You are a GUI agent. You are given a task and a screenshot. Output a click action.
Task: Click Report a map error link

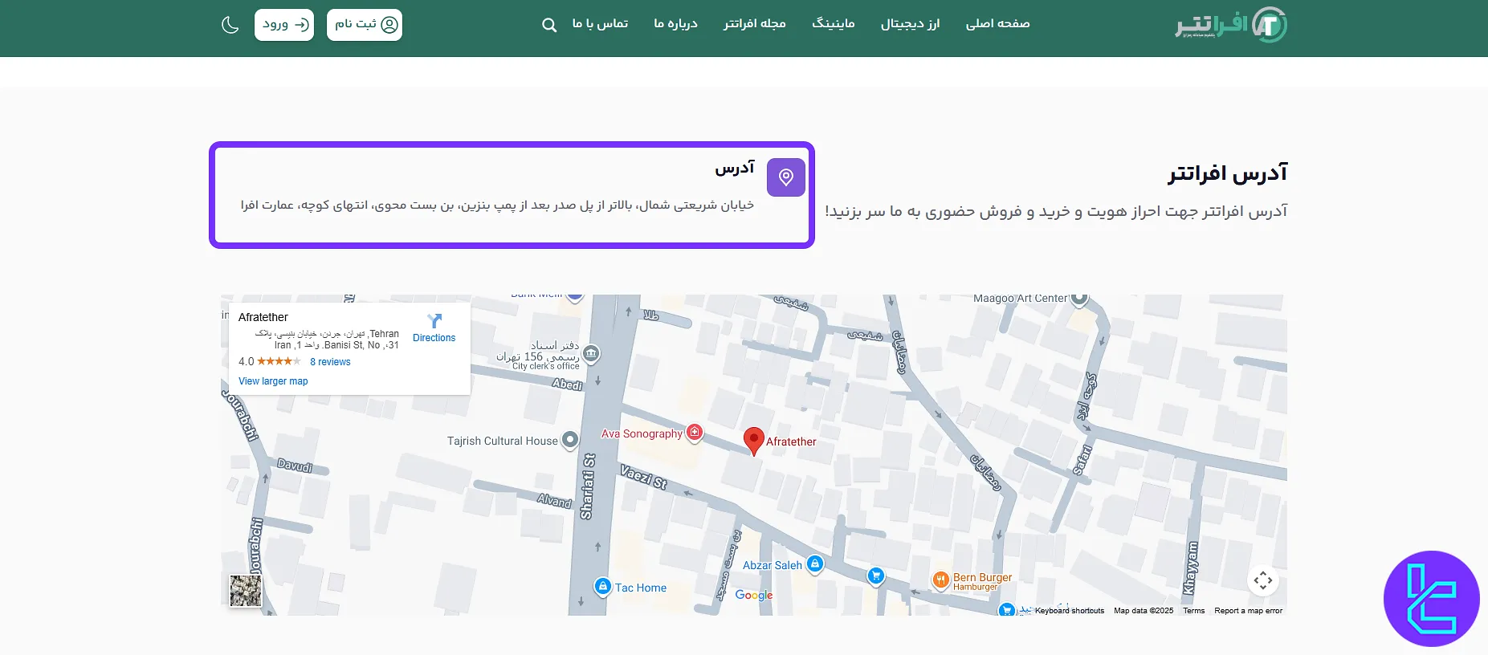tap(1248, 611)
